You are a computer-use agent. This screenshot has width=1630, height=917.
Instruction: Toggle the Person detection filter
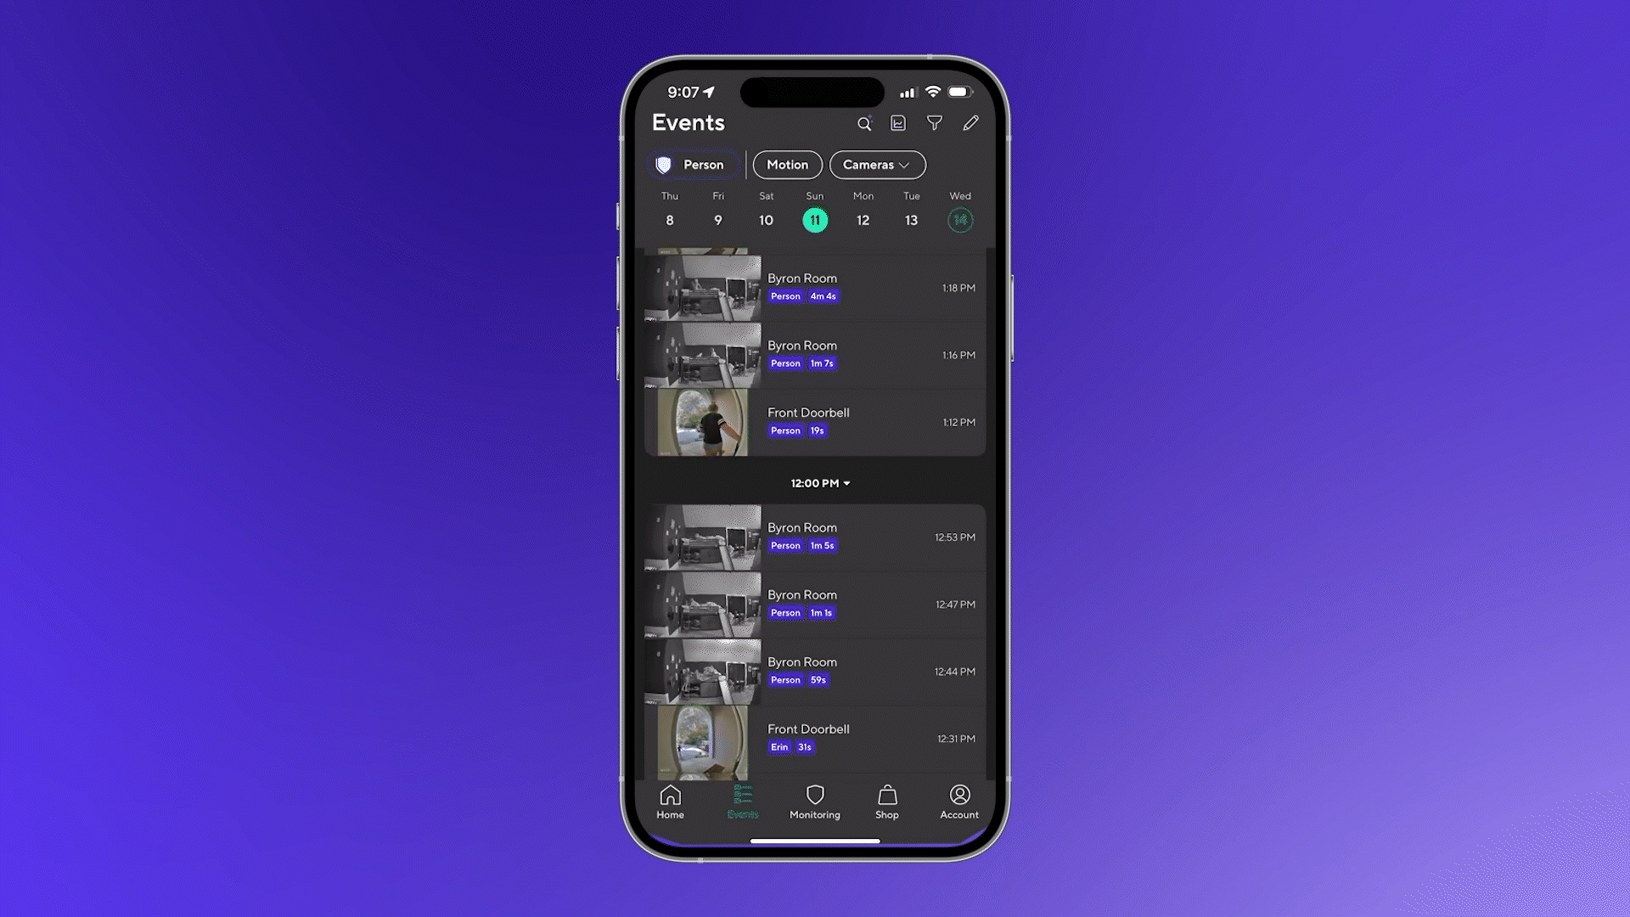tap(693, 165)
